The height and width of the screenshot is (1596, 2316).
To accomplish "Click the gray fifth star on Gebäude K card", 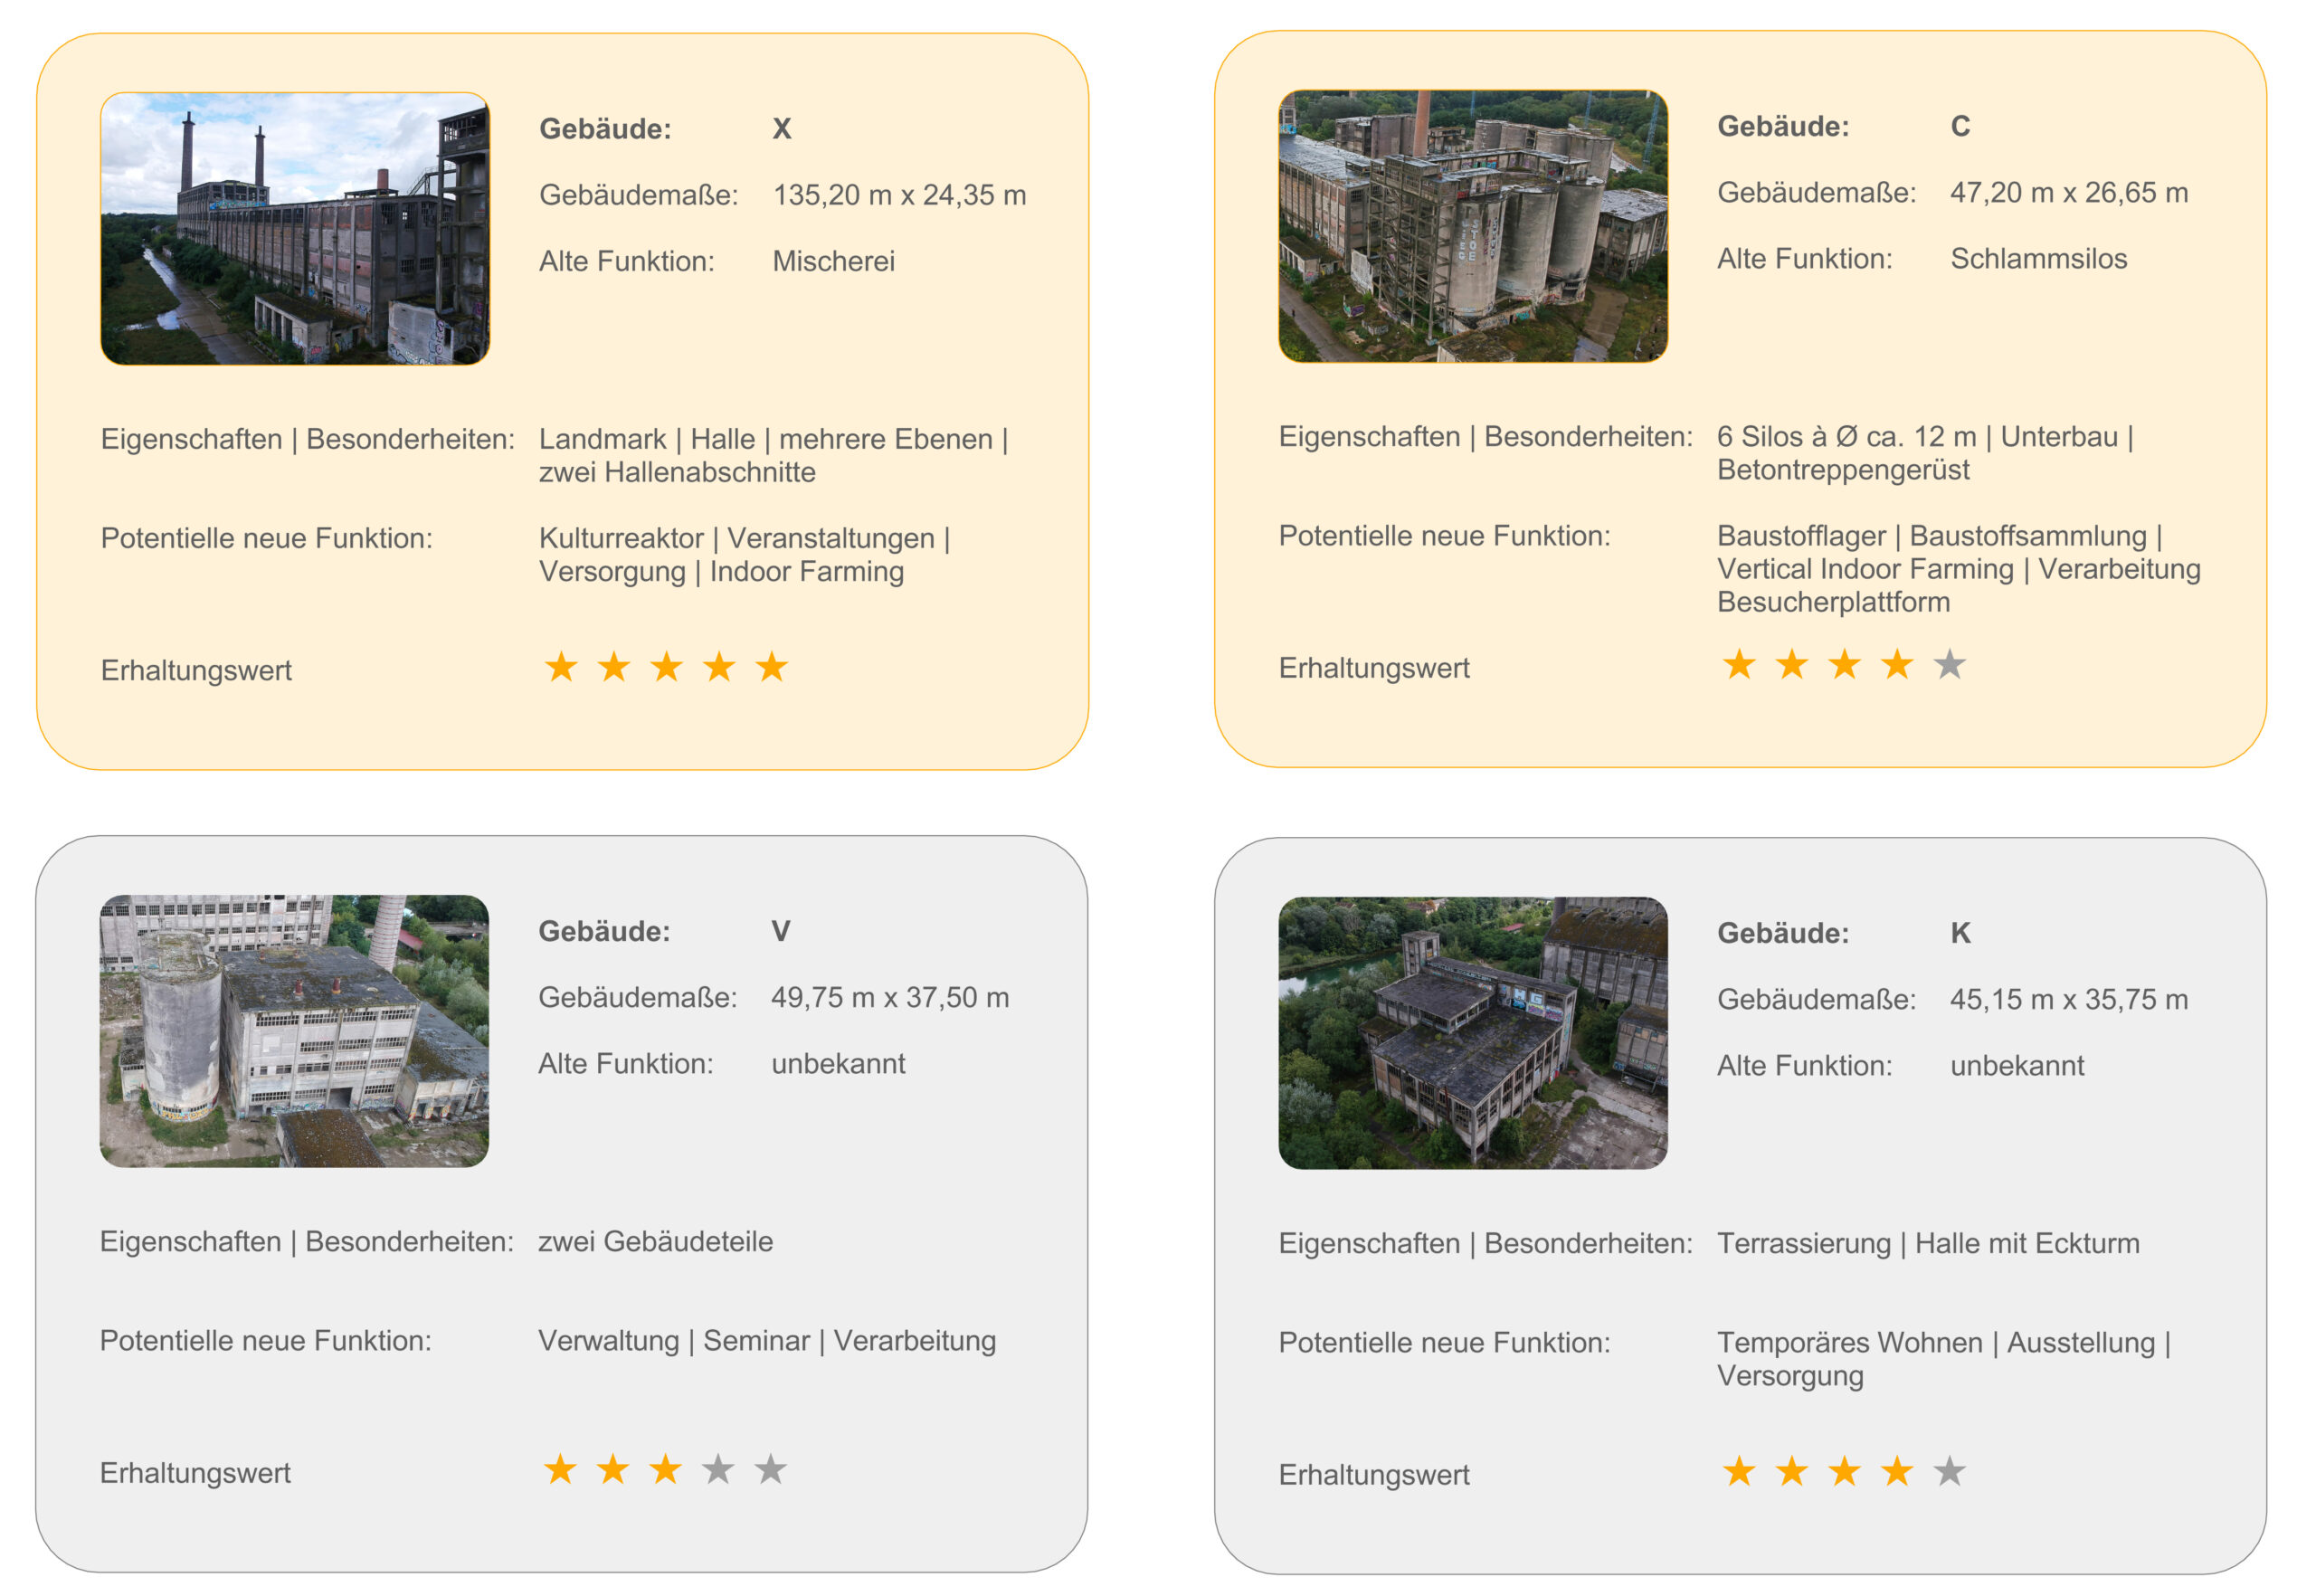I will [1949, 1472].
